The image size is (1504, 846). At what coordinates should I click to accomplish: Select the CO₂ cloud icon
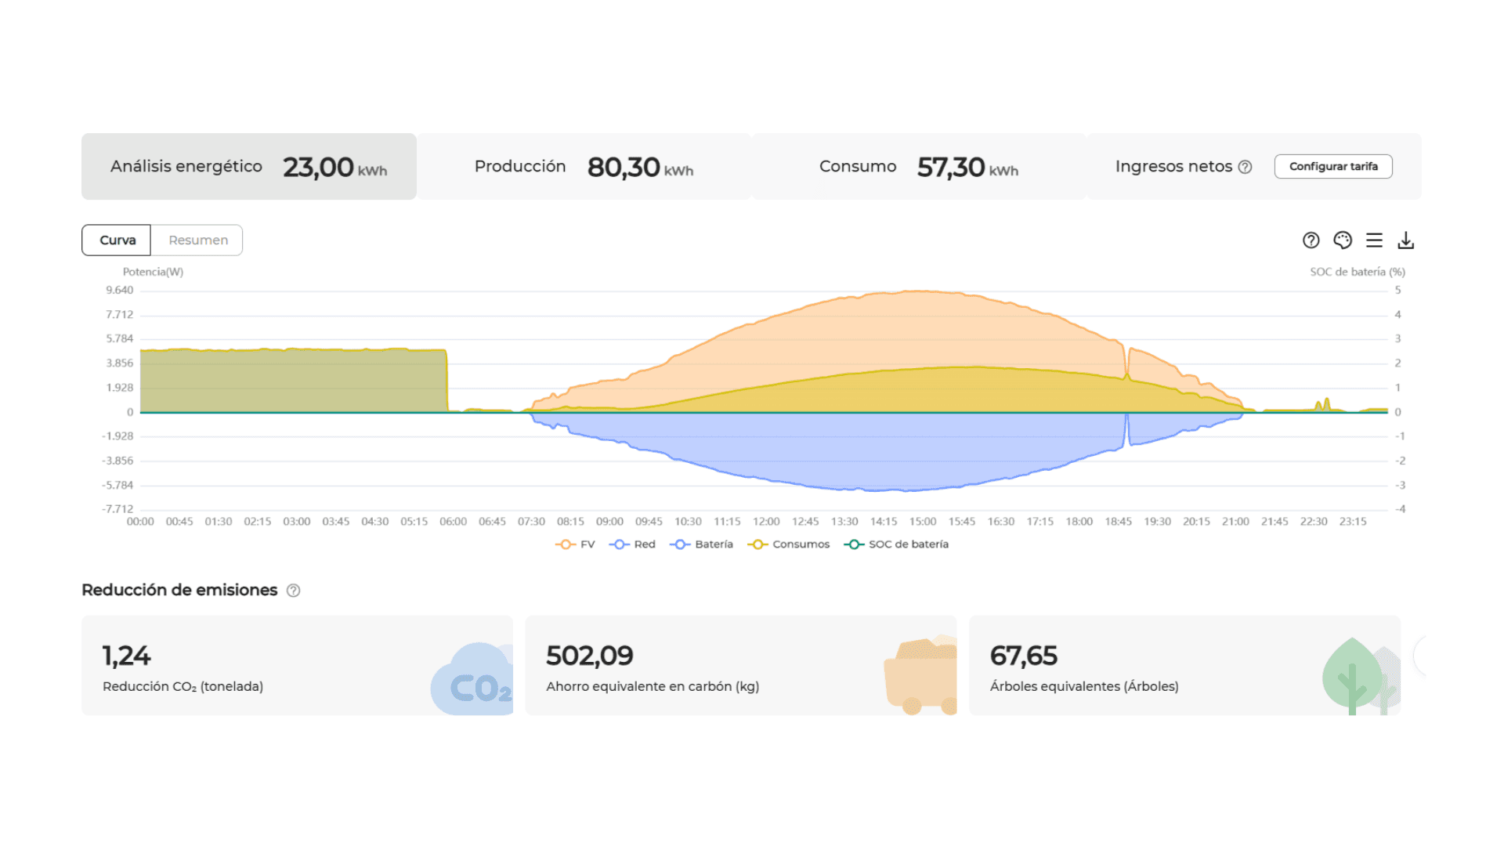pyautogui.click(x=472, y=679)
